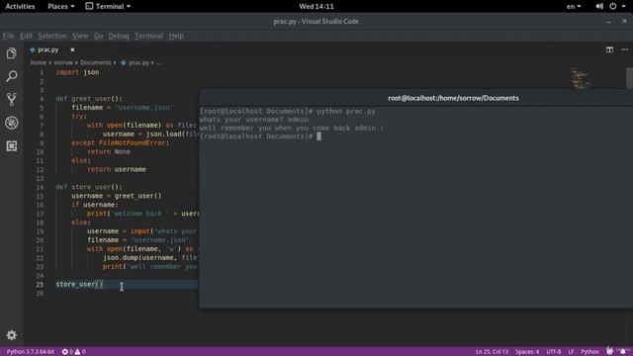Open the Go menu
Viewport: 633px width, 356px height.
click(98, 36)
